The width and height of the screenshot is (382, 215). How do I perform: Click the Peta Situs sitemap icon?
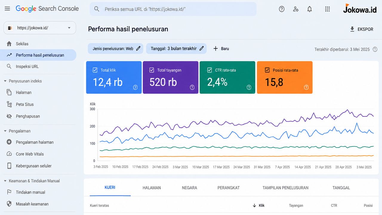[x=9, y=104]
